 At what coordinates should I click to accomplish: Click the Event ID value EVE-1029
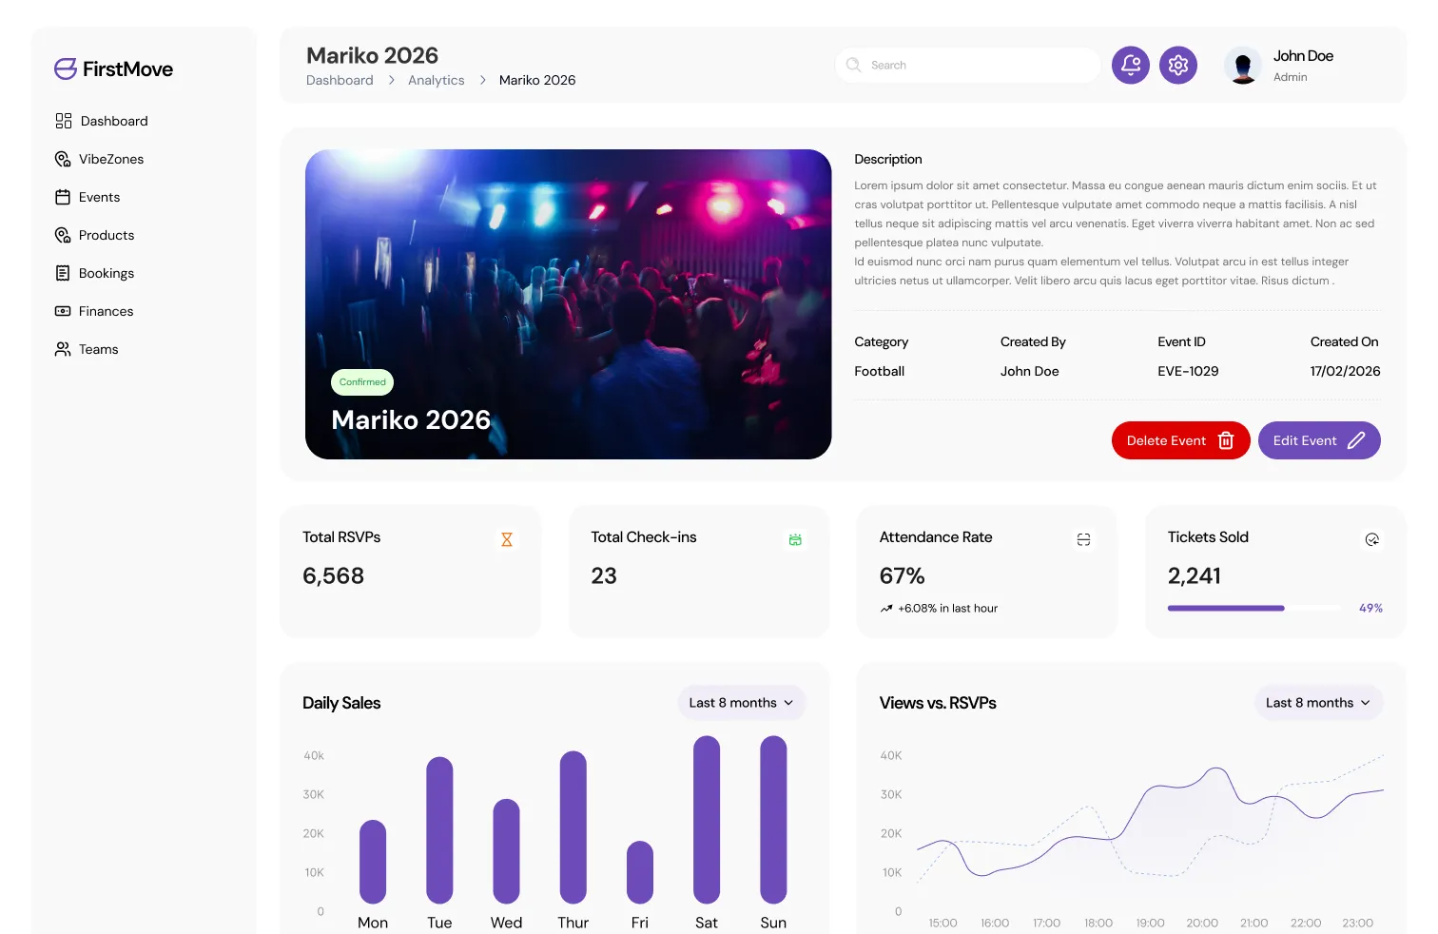coord(1188,371)
